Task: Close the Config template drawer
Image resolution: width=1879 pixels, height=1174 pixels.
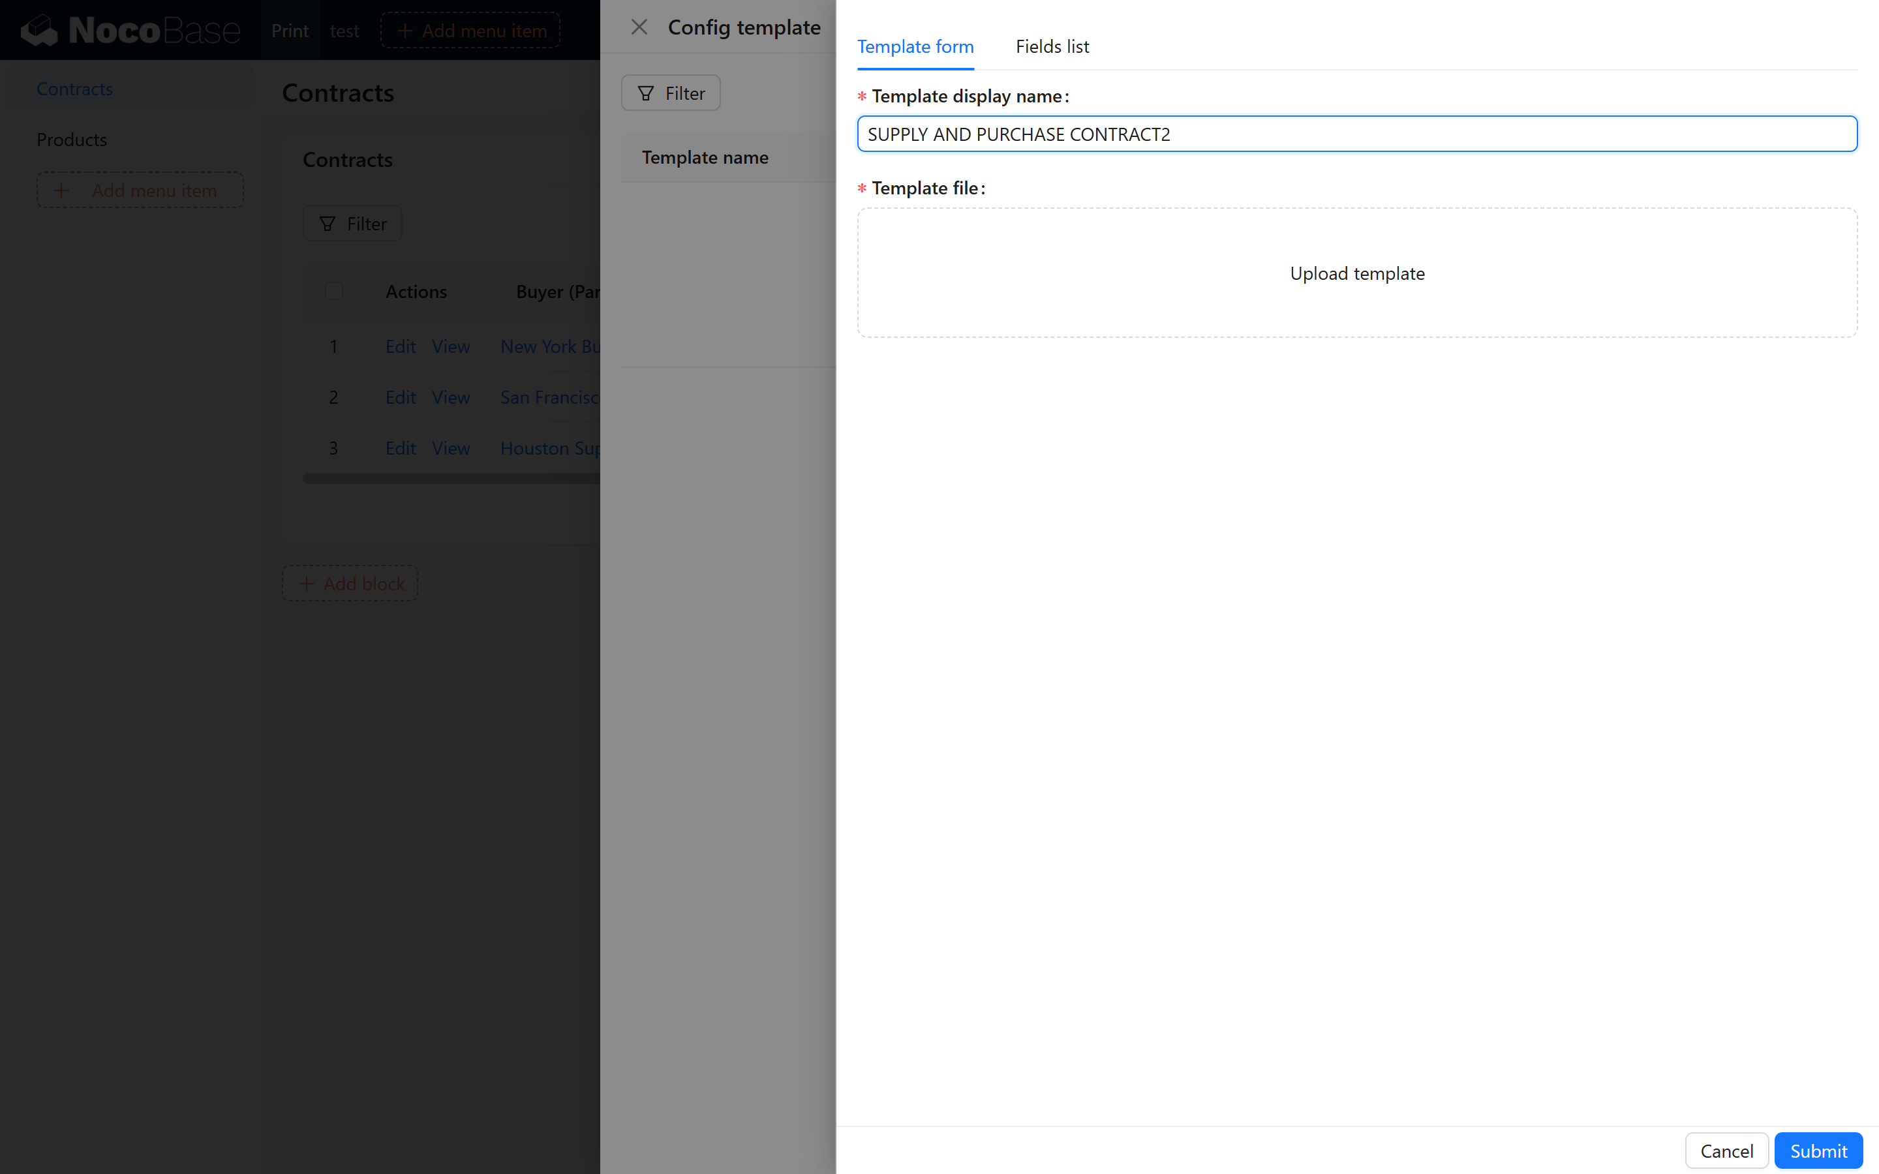Action: click(639, 27)
